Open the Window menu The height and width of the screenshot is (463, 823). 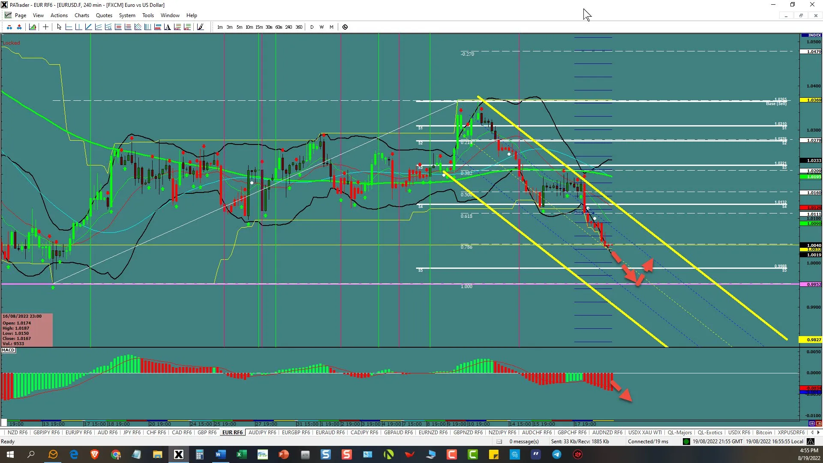tap(170, 15)
